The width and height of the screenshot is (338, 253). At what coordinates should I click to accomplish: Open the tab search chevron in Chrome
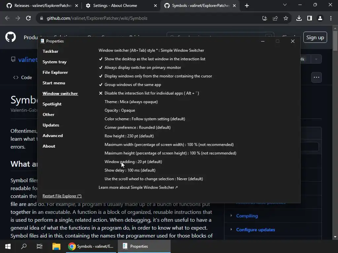(x=285, y=5)
